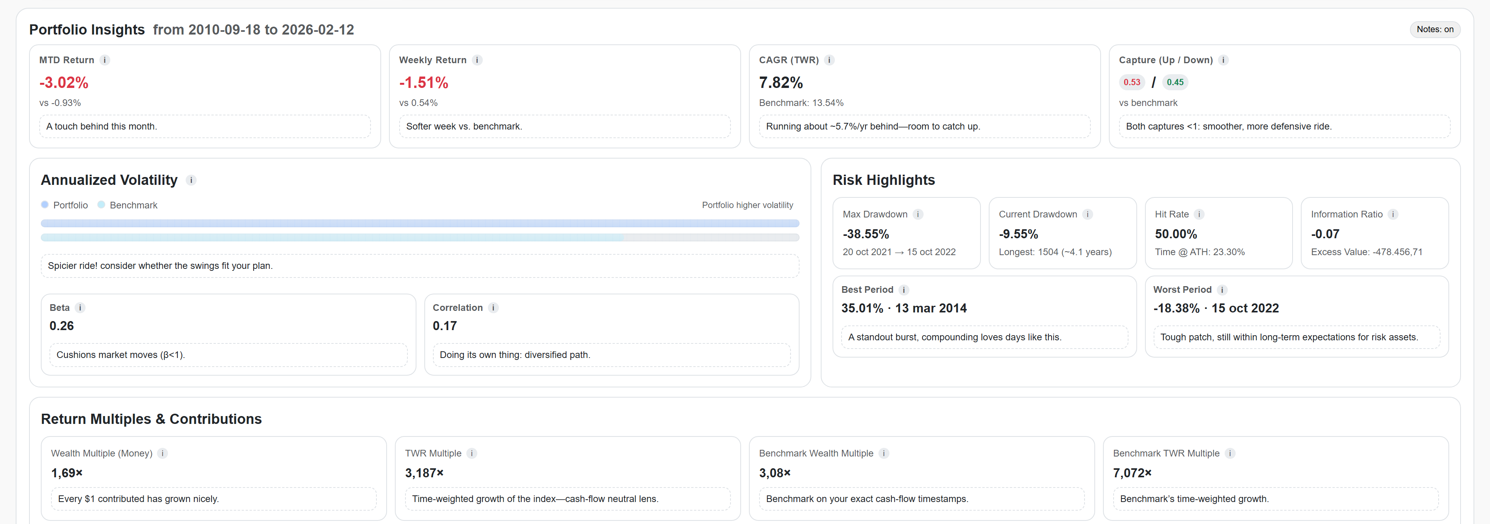Click the Best Period note text

pyautogui.click(x=954, y=337)
